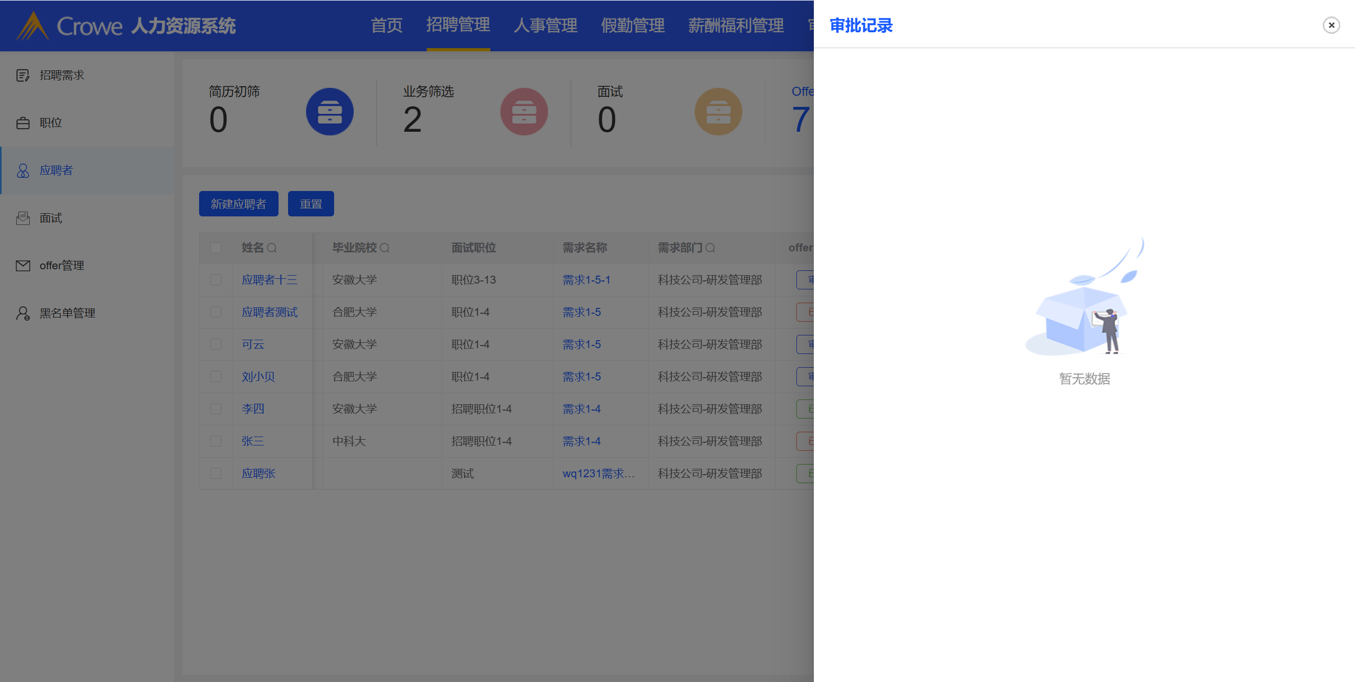Click the blue 简历初筛 archive icon
The image size is (1355, 682).
coord(329,112)
